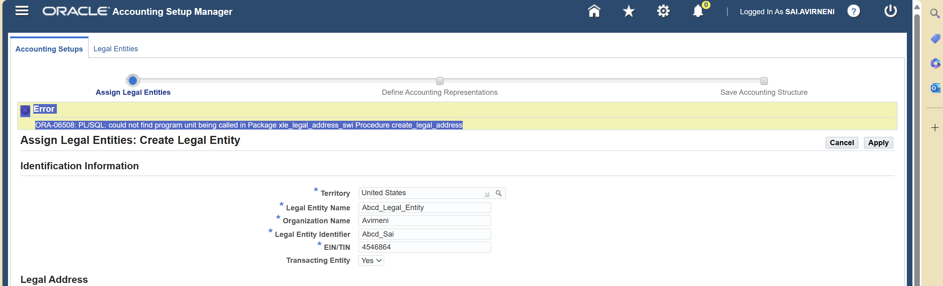This screenshot has height=286, width=943.
Task: Click the Apply button
Action: click(878, 142)
